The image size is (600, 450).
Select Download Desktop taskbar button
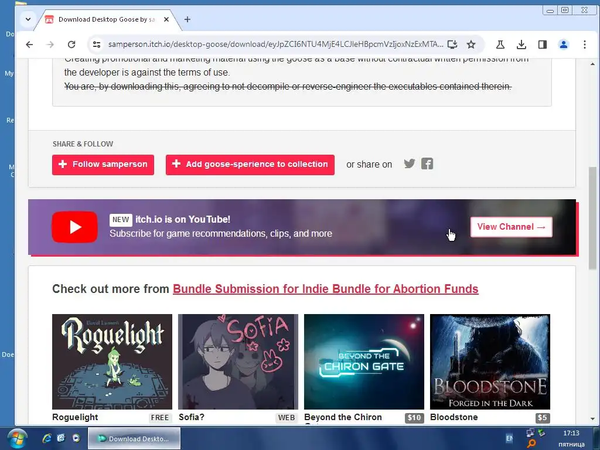point(134,438)
